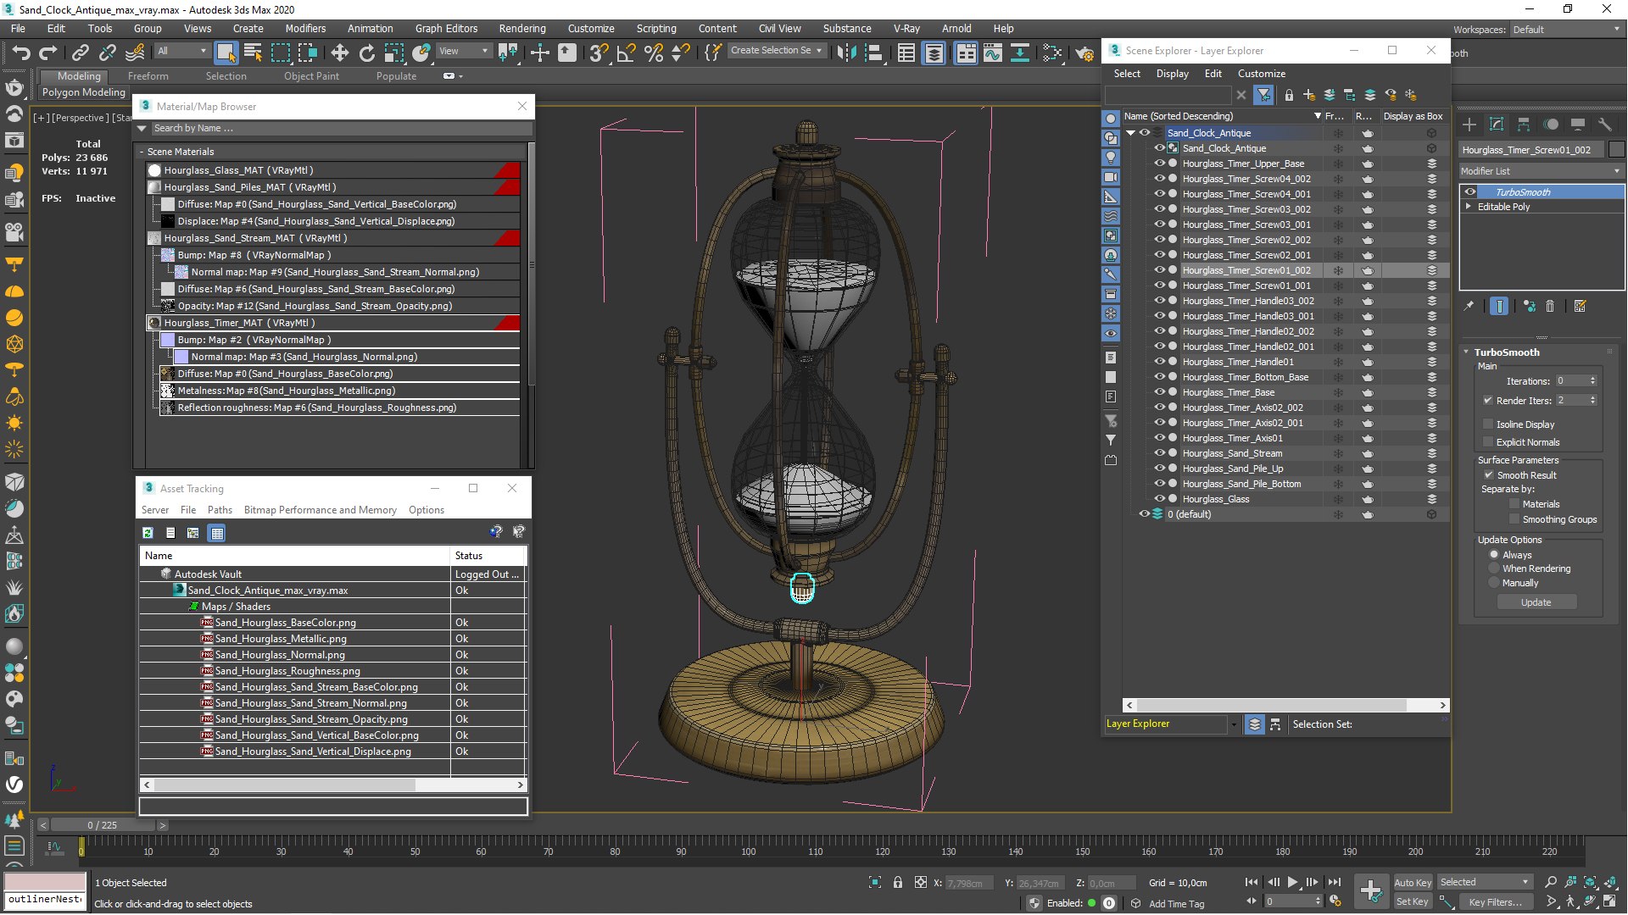Collapse the TurboSmooth rollout

pos(1468,352)
